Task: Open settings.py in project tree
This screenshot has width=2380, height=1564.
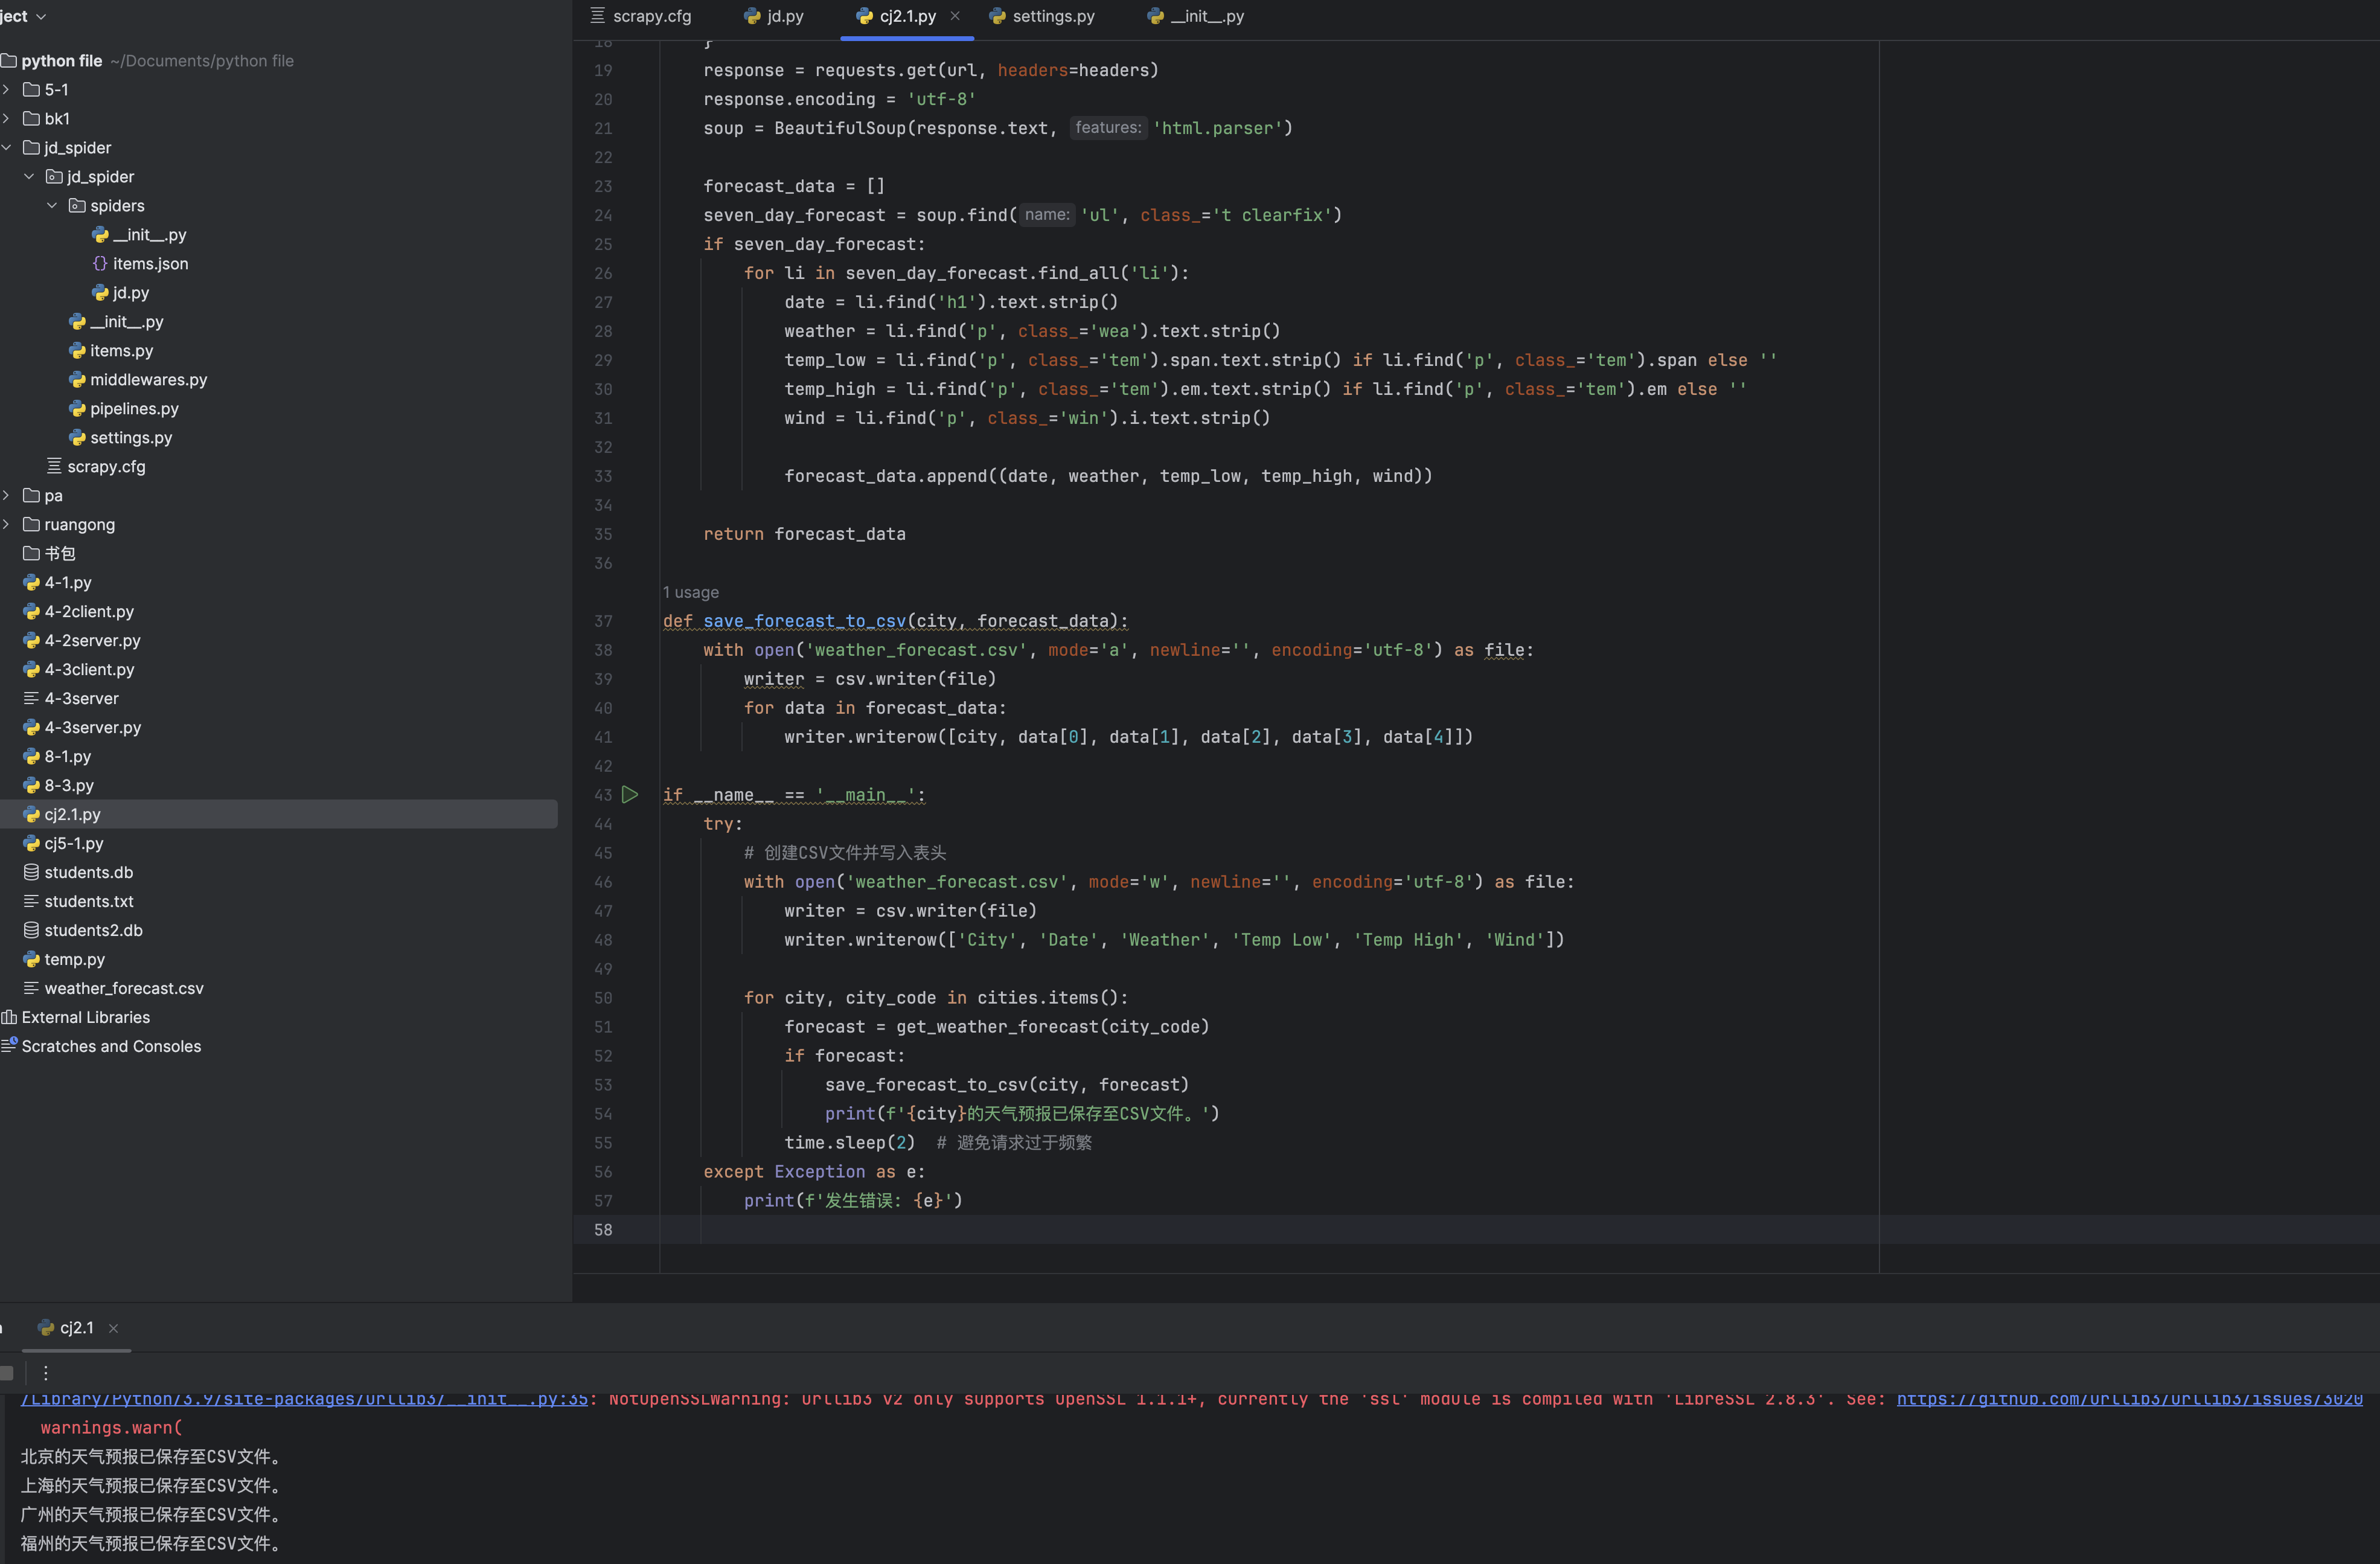Action: (120, 437)
